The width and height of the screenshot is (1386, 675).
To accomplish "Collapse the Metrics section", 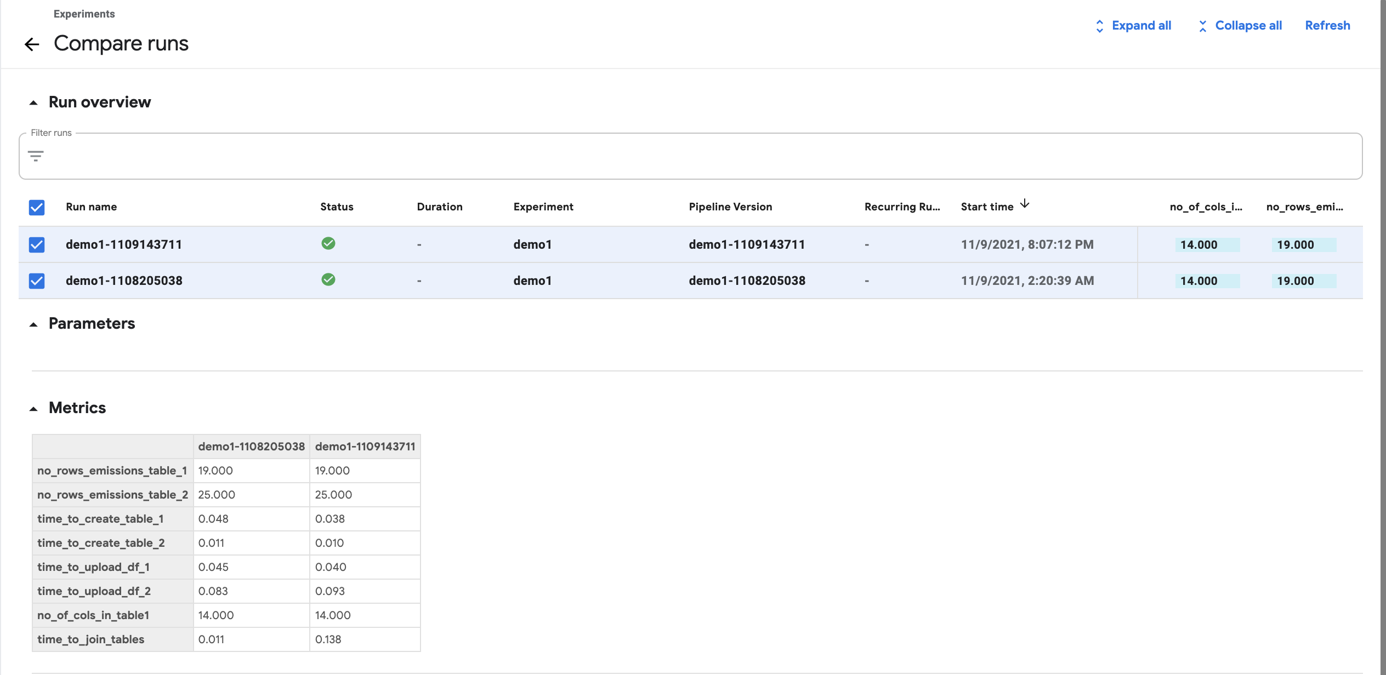I will [x=33, y=409].
